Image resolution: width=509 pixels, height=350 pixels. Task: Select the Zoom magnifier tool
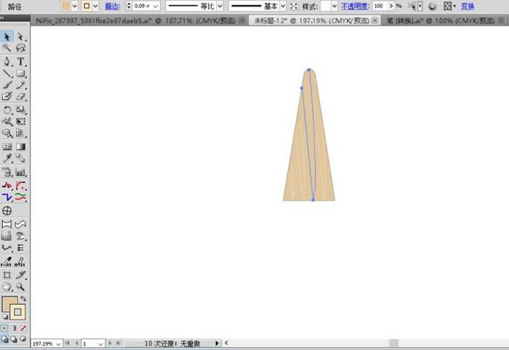21,287
